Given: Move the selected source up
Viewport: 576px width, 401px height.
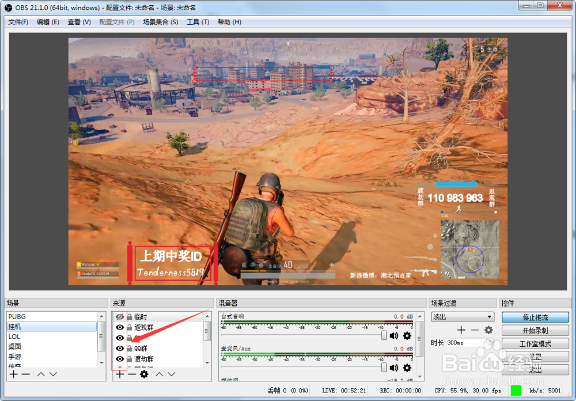Looking at the screenshot, I should coord(159,374).
